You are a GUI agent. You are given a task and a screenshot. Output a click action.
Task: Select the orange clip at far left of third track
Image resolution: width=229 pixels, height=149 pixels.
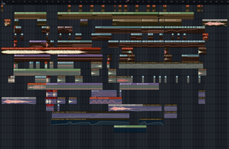coord(7,23)
